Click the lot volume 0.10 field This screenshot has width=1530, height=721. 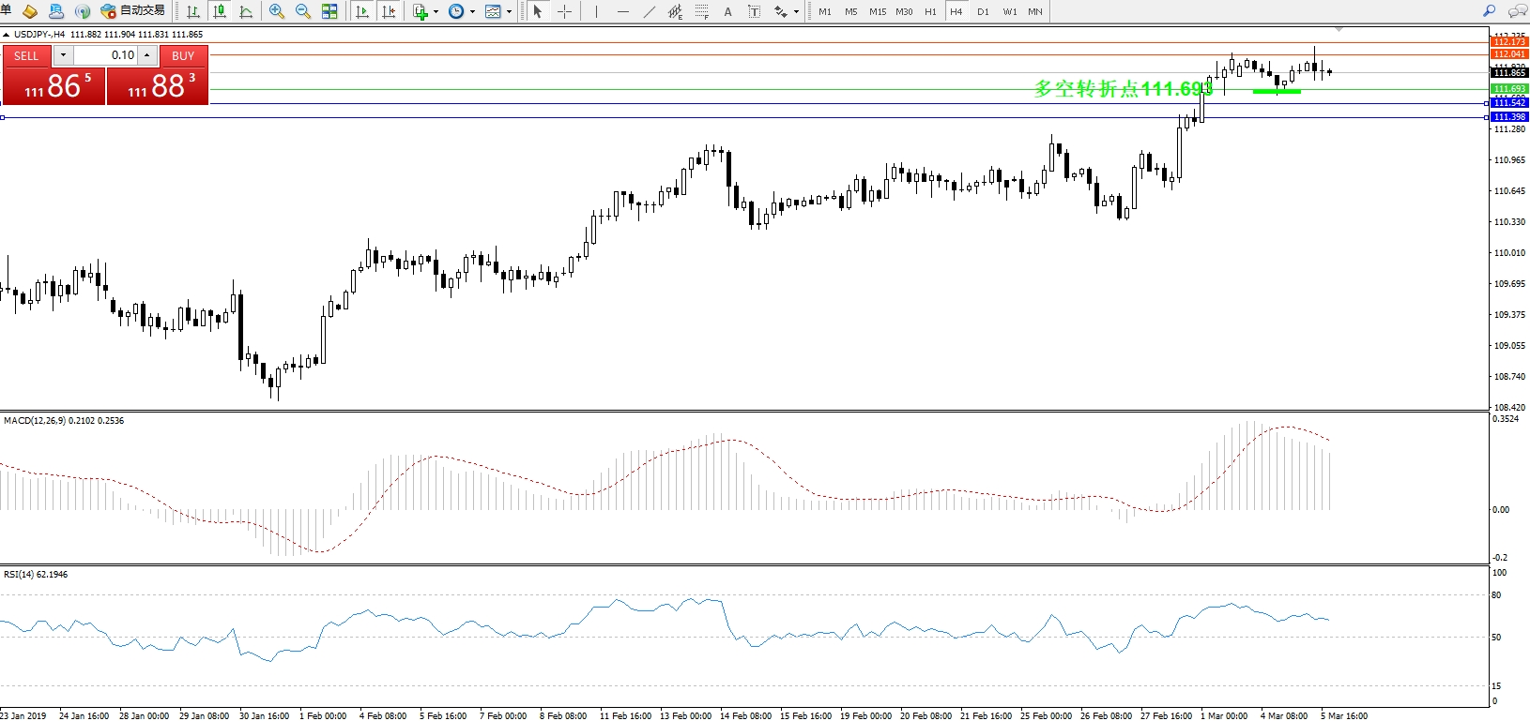click(106, 56)
